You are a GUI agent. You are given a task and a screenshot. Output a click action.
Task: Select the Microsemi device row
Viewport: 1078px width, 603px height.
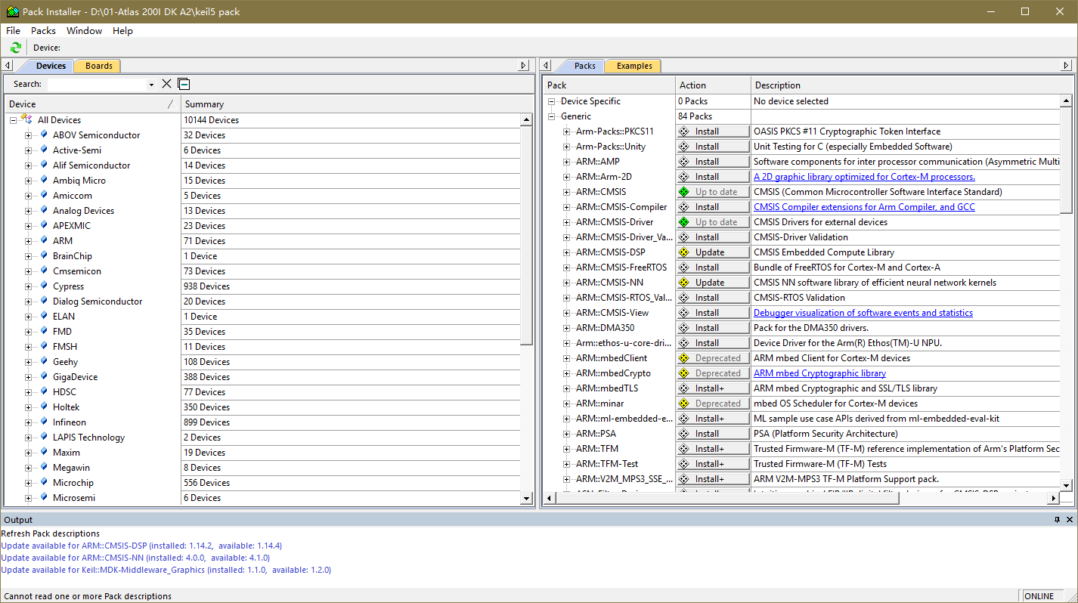(x=268, y=497)
